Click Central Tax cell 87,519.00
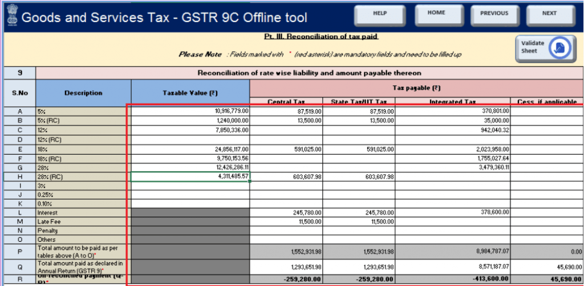The height and width of the screenshot is (286, 584). pyautogui.click(x=286, y=111)
